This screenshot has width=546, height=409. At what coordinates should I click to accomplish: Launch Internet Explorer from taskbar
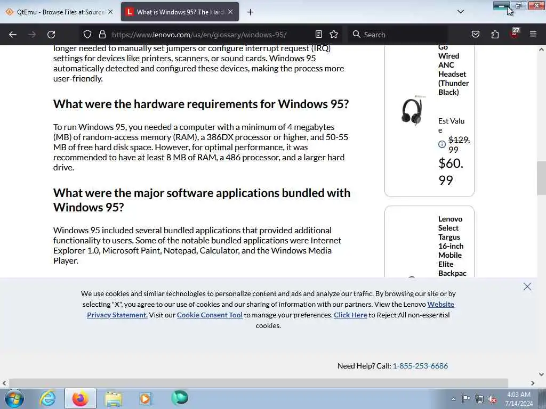47,398
